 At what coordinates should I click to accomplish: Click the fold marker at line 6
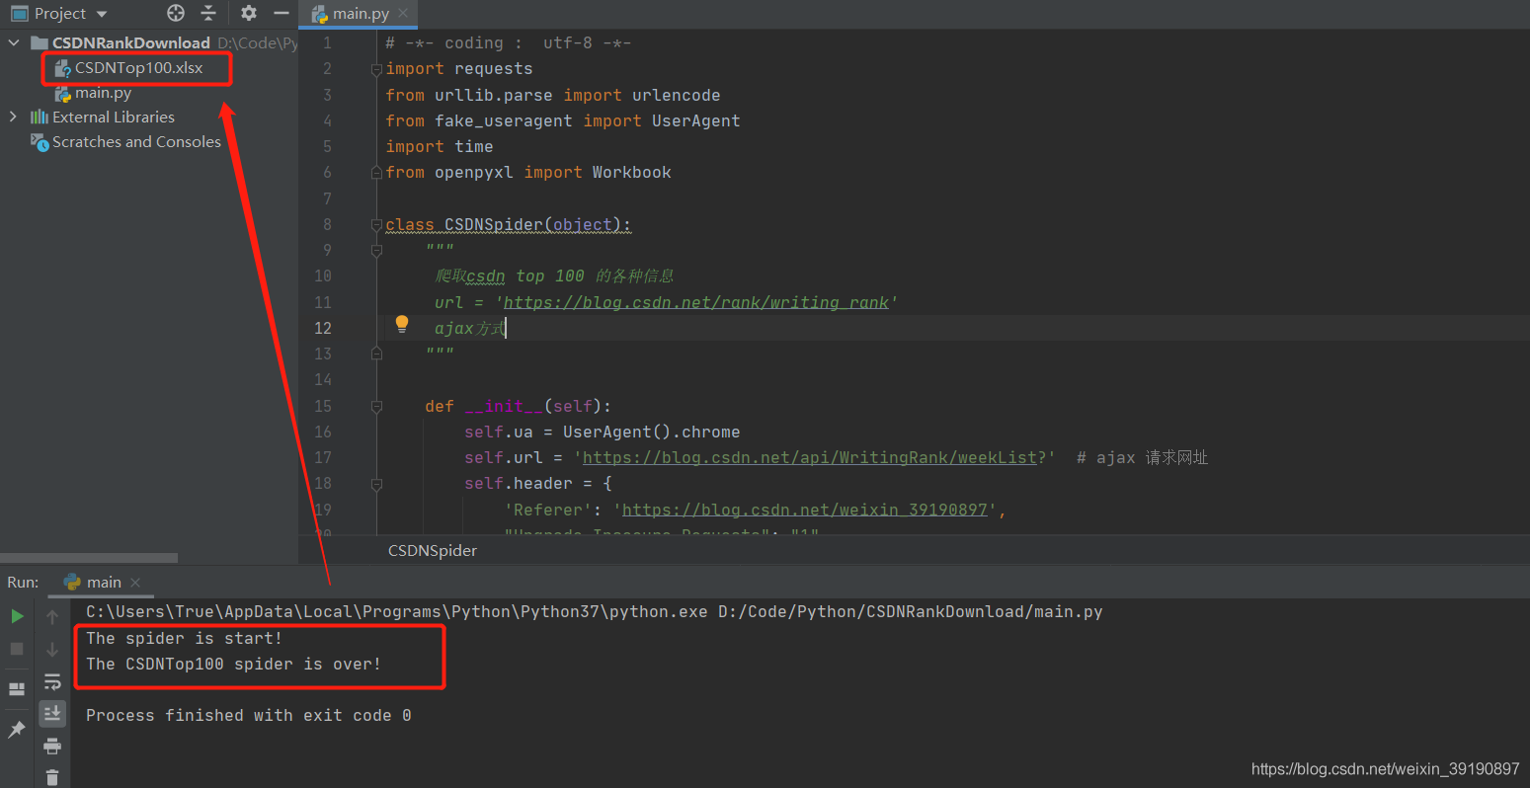[376, 173]
